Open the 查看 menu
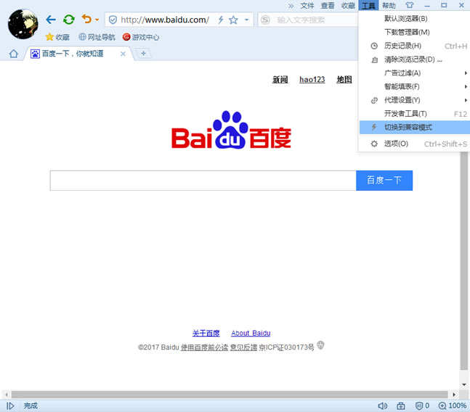 pyautogui.click(x=328, y=6)
